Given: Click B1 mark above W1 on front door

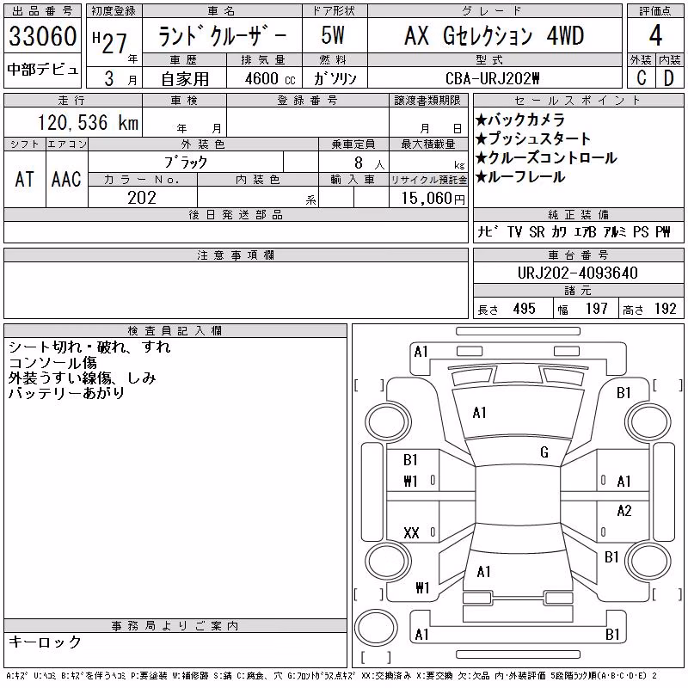Looking at the screenshot, I should coord(410,460).
